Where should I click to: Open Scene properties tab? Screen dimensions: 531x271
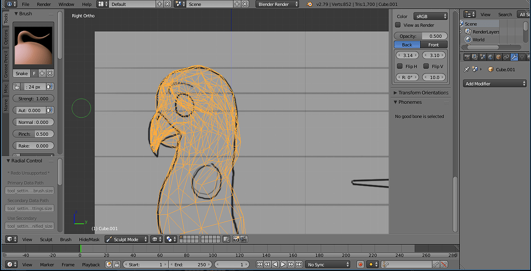point(483,57)
